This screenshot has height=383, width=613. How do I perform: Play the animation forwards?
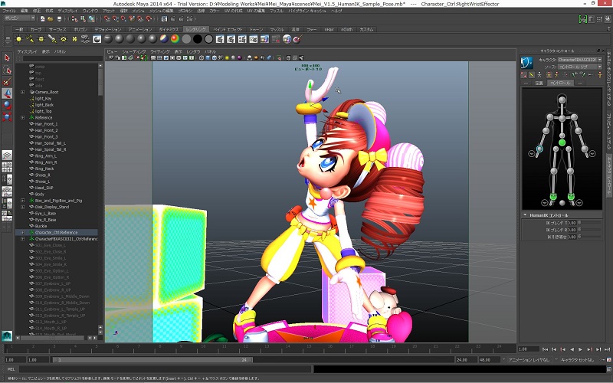pyautogui.click(x=580, y=349)
